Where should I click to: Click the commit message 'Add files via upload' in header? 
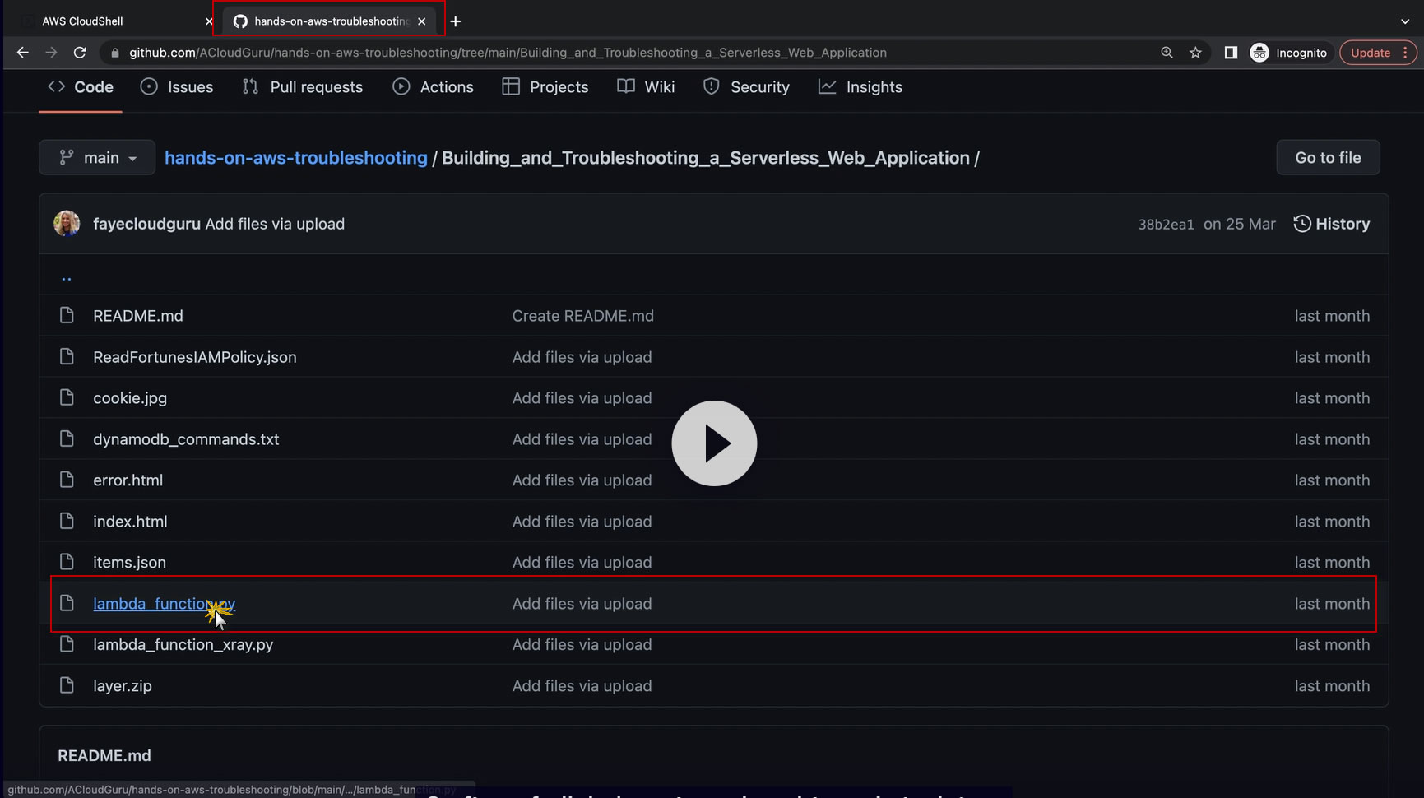click(275, 224)
